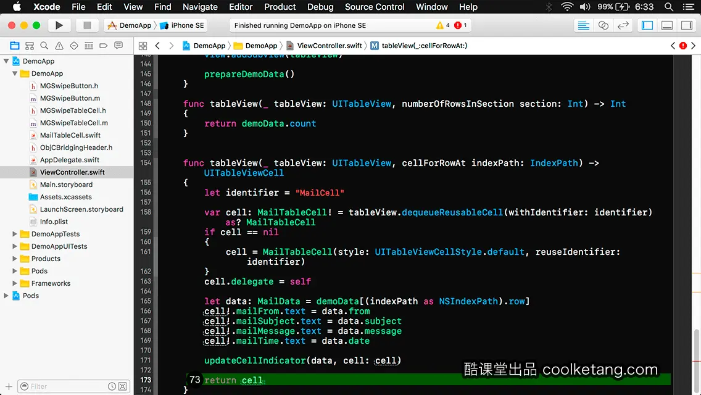Viewport: 701px width, 395px height.
Task: Open the Find menu
Action: coord(163,7)
